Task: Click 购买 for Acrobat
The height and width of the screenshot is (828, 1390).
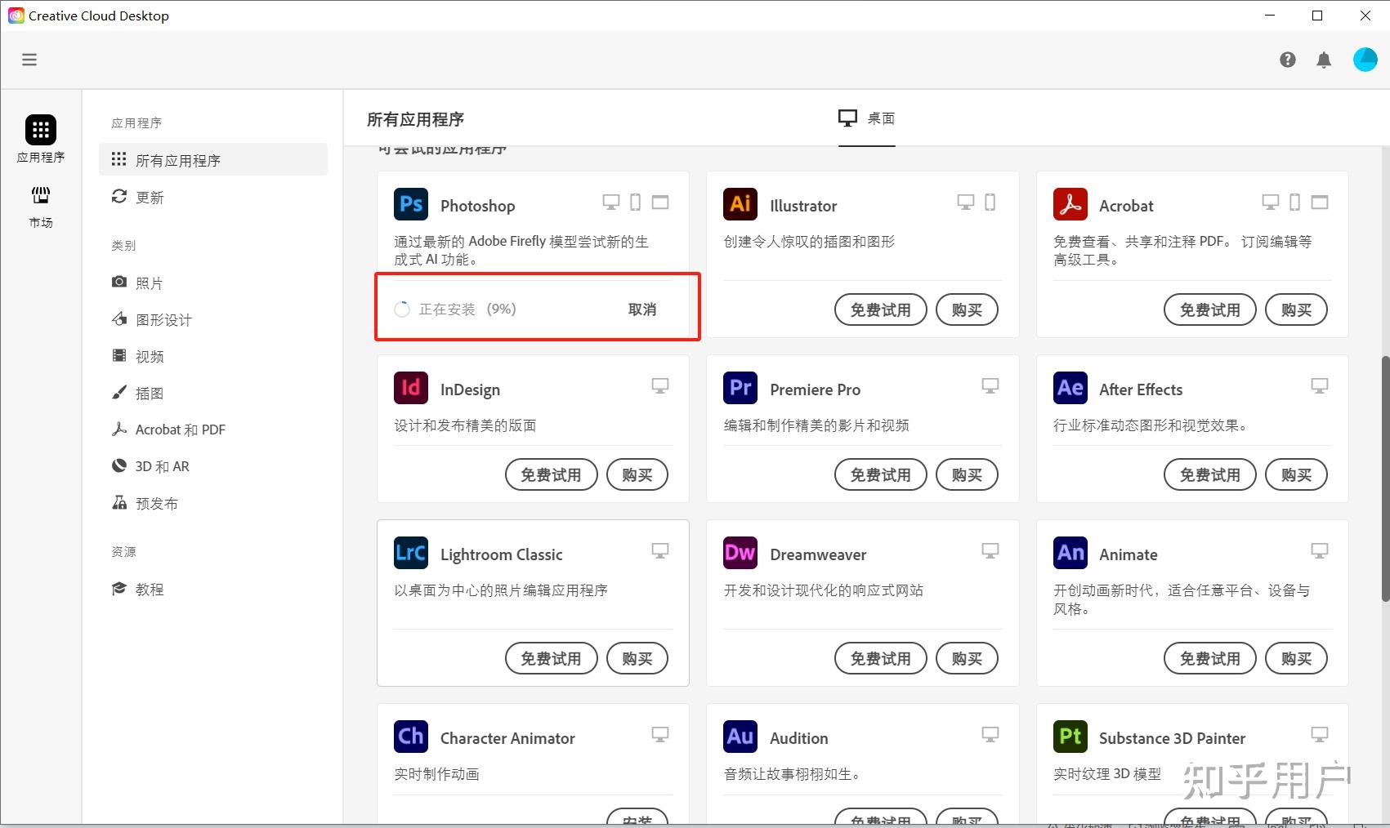Action: click(1297, 309)
